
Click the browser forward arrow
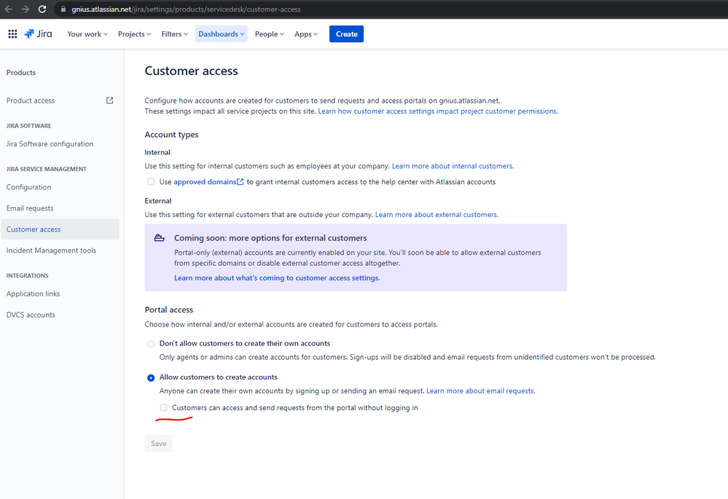pyautogui.click(x=25, y=9)
